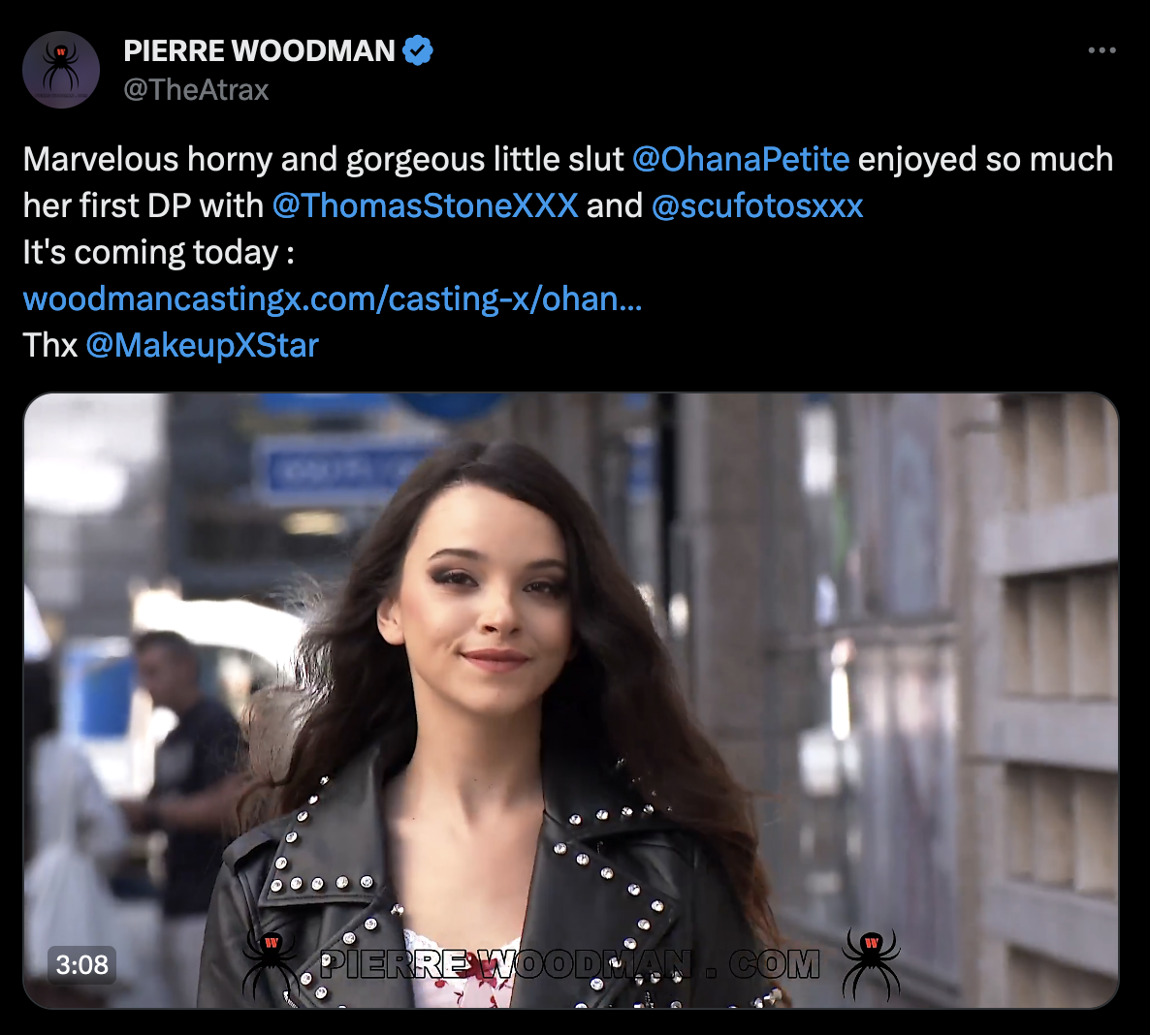The image size is (1150, 1035).
Task: Open the @scufotosxxx mention
Action: click(757, 206)
